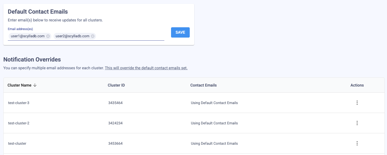Open actions menu for test-cluster-2
The height and width of the screenshot is (155, 387).
(357, 123)
